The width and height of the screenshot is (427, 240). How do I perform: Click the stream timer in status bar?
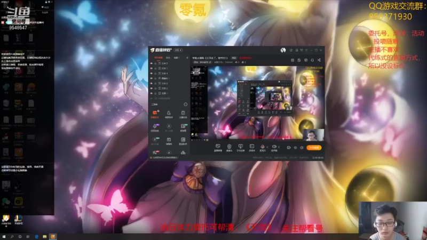(318, 158)
